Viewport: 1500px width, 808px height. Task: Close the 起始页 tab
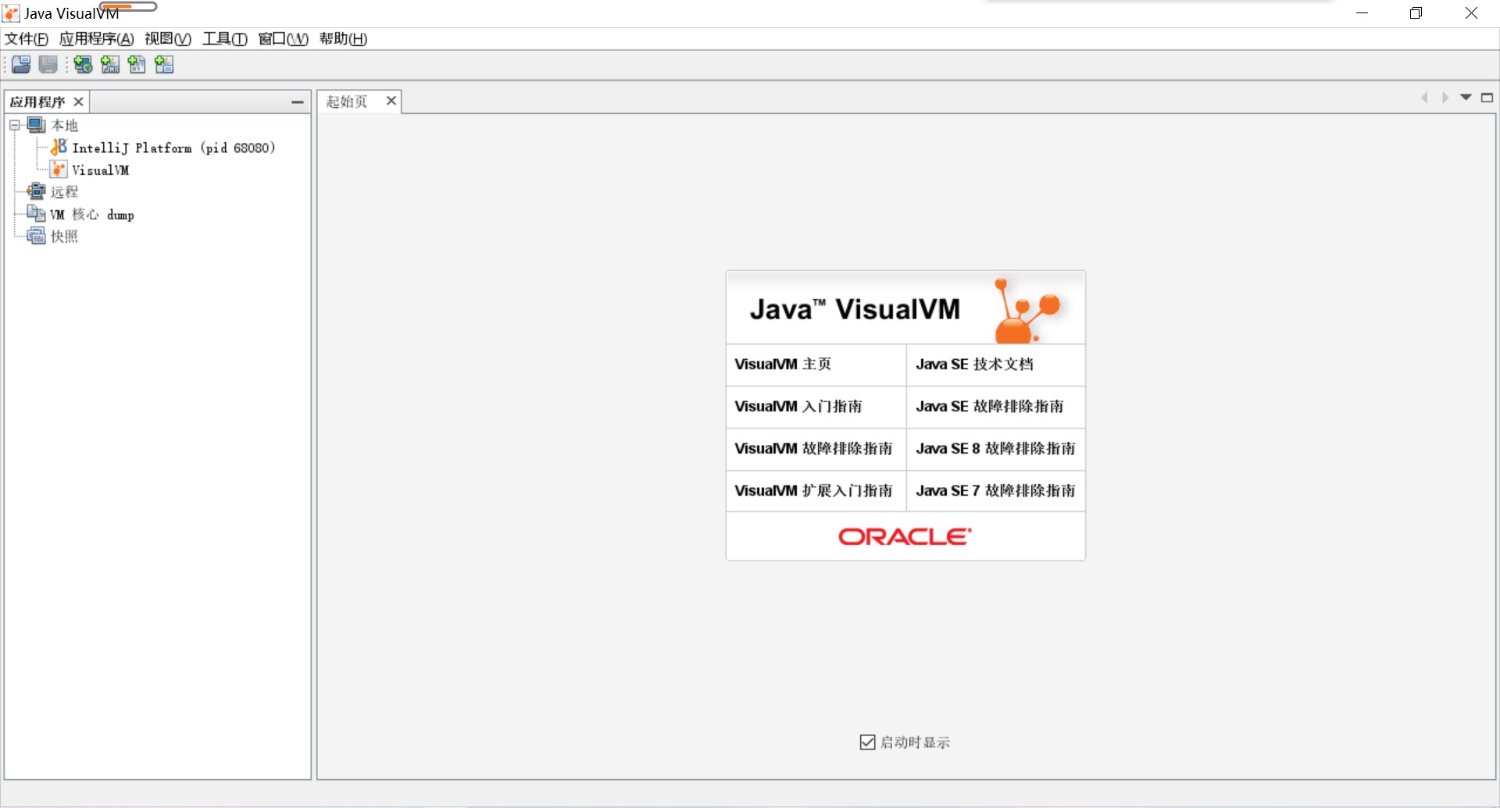(391, 101)
